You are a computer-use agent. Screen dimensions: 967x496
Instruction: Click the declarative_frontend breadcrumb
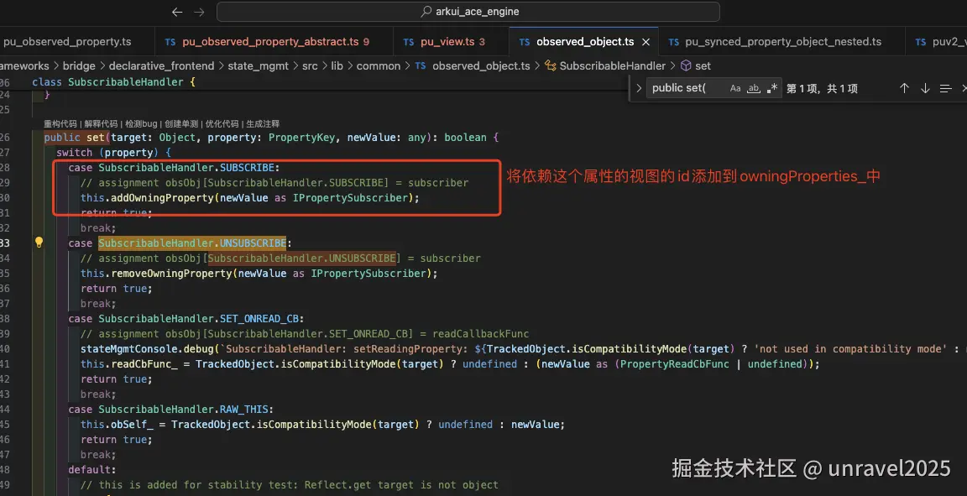(x=161, y=66)
